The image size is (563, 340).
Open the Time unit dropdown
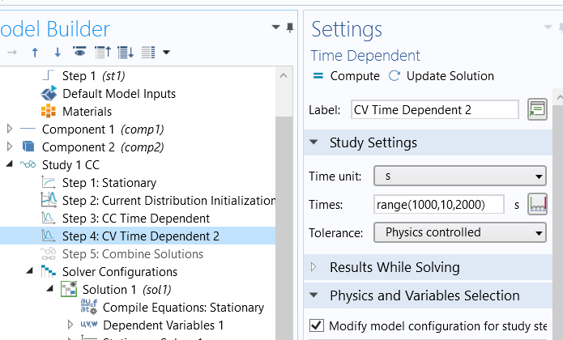[460, 176]
